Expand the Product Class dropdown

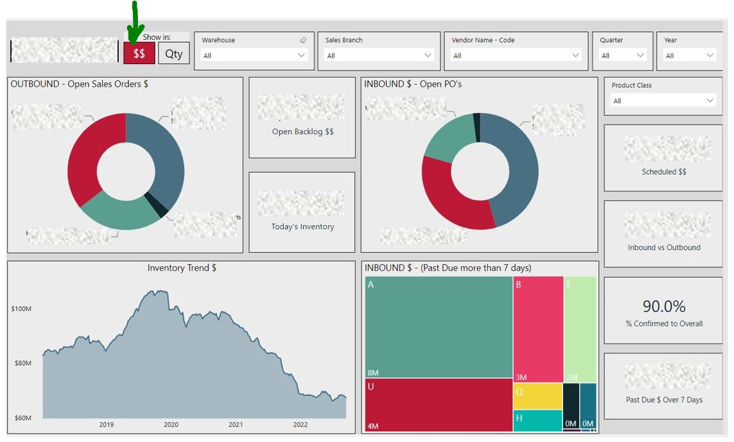coord(663,101)
